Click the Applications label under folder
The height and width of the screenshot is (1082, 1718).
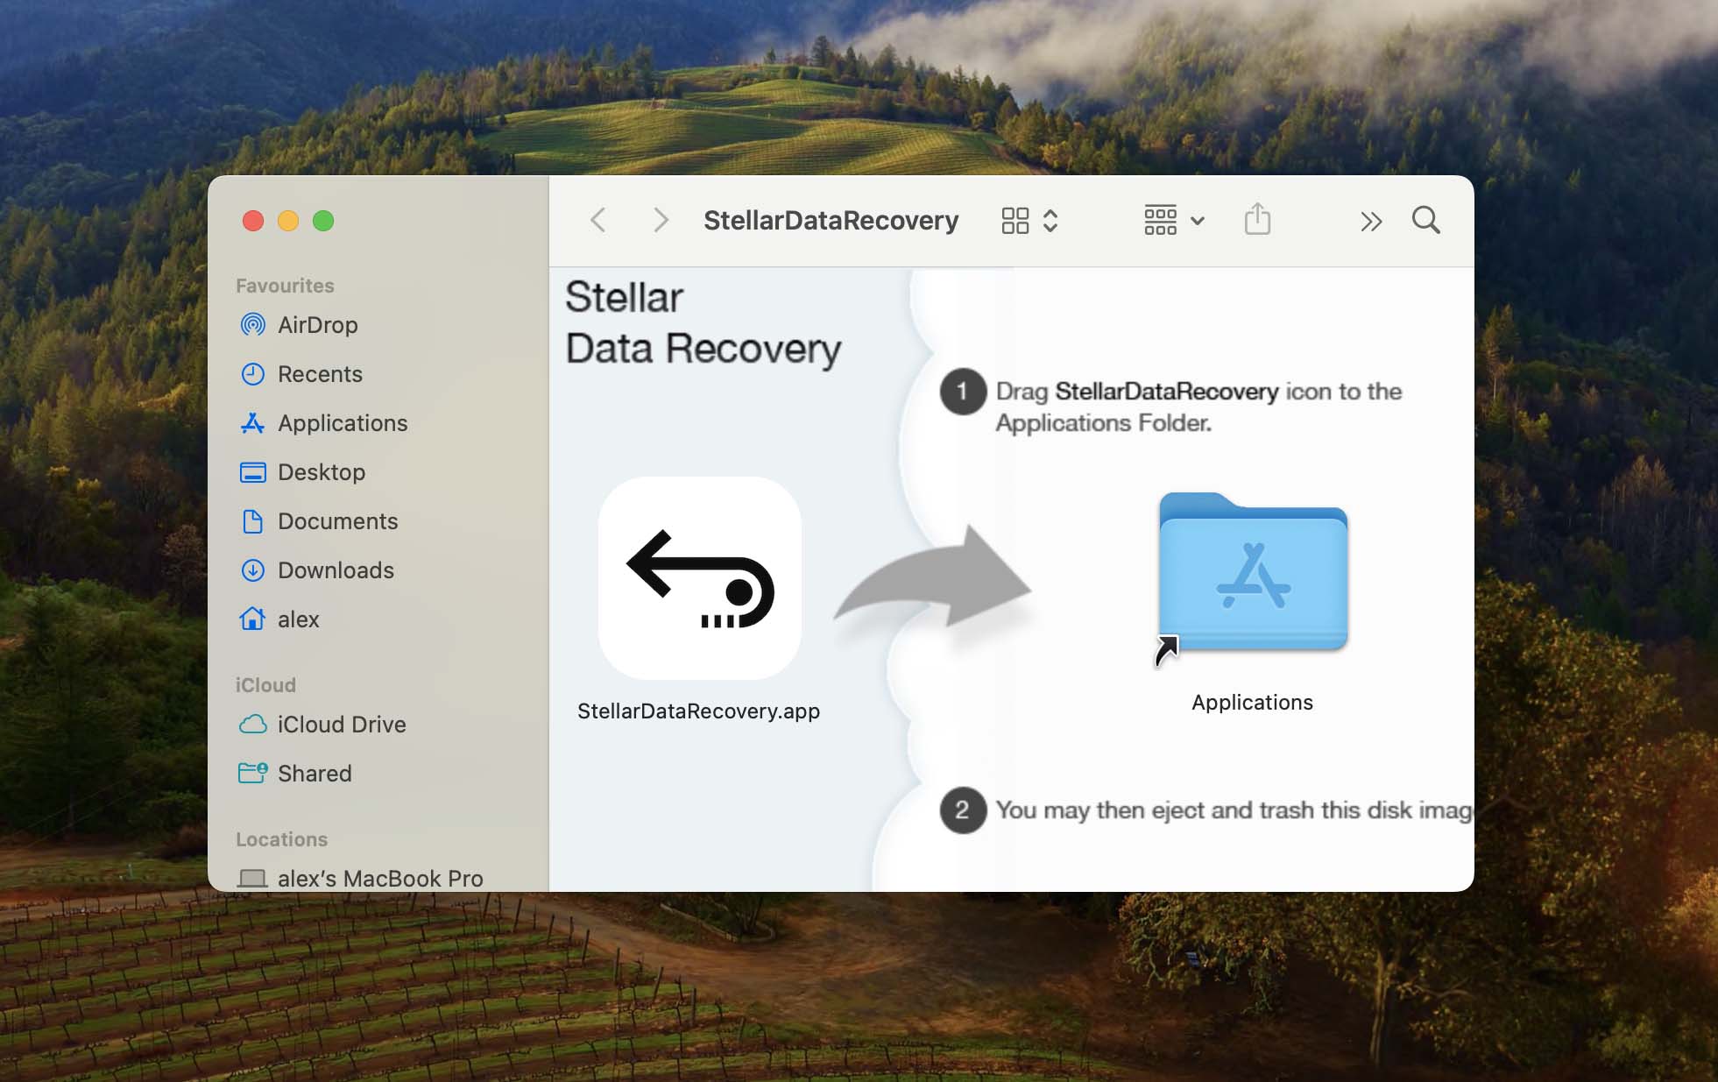(1252, 702)
